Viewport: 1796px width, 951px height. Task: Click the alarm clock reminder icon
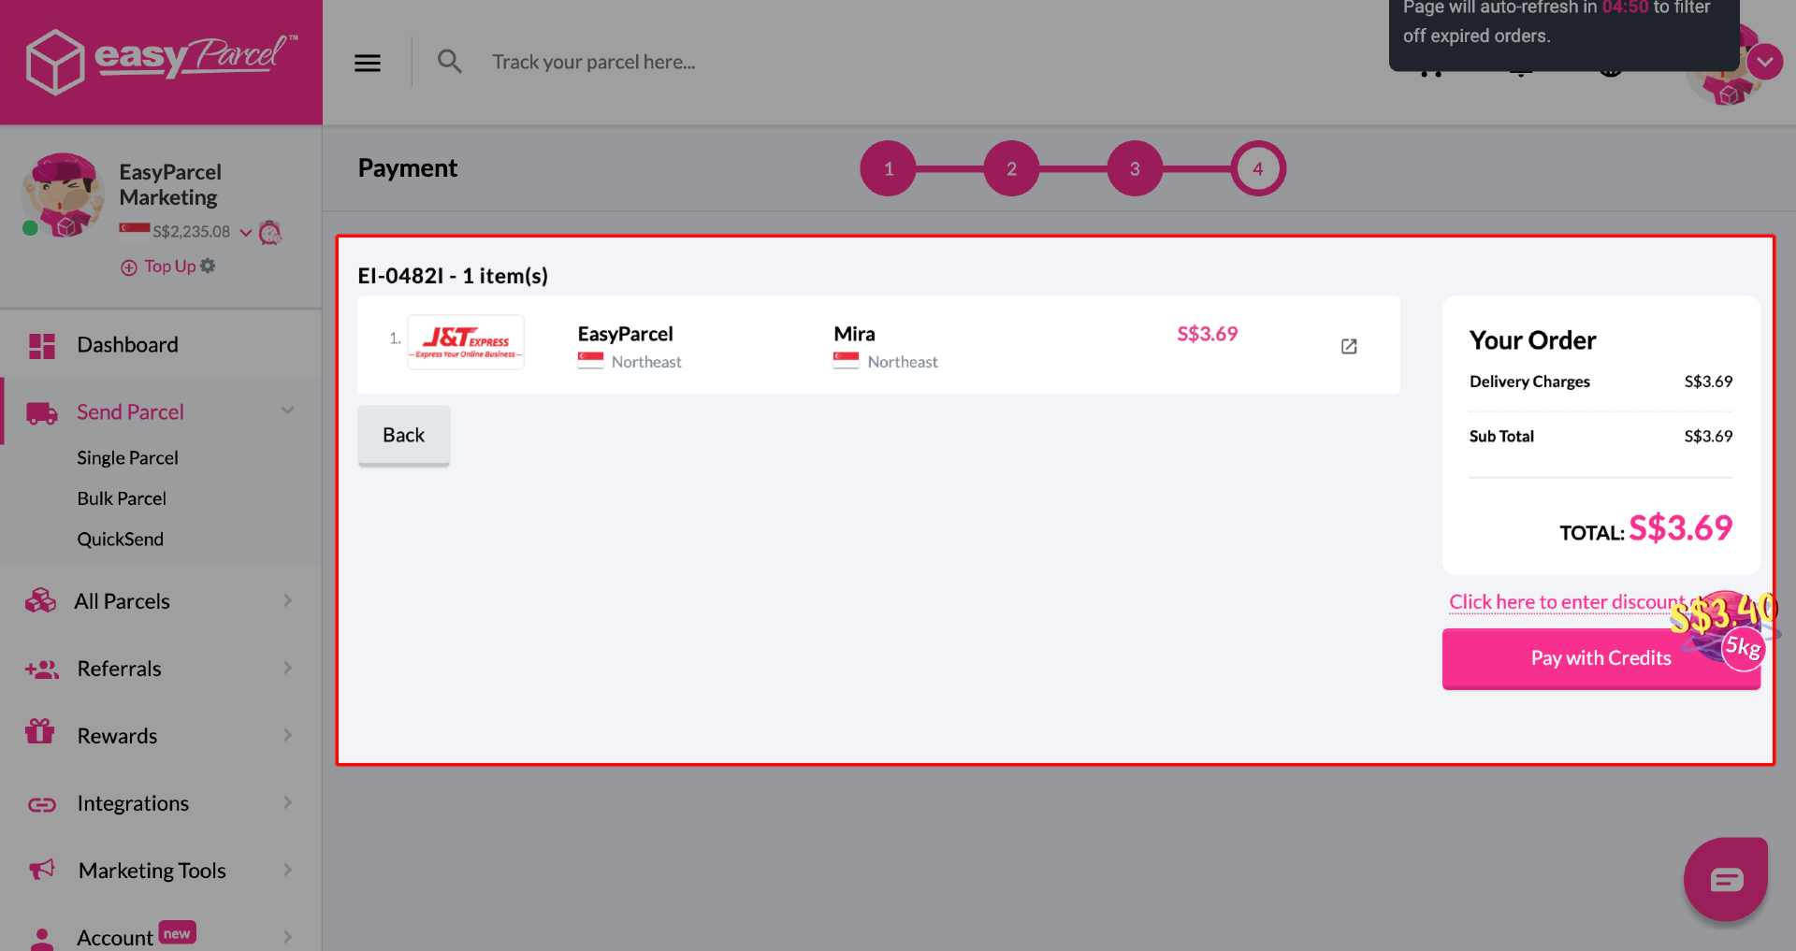point(270,232)
